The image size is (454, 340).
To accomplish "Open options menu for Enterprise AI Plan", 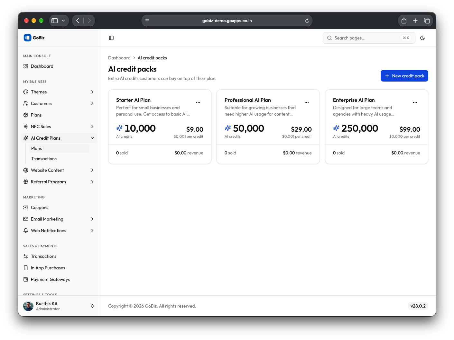I will [x=415, y=102].
